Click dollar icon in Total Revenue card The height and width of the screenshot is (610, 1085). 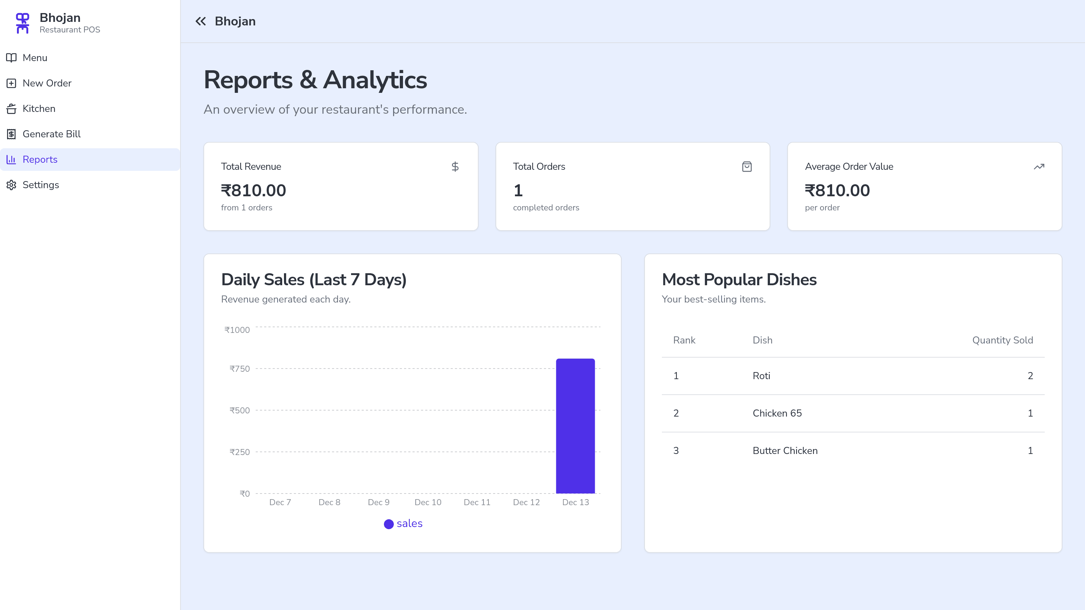tap(455, 167)
